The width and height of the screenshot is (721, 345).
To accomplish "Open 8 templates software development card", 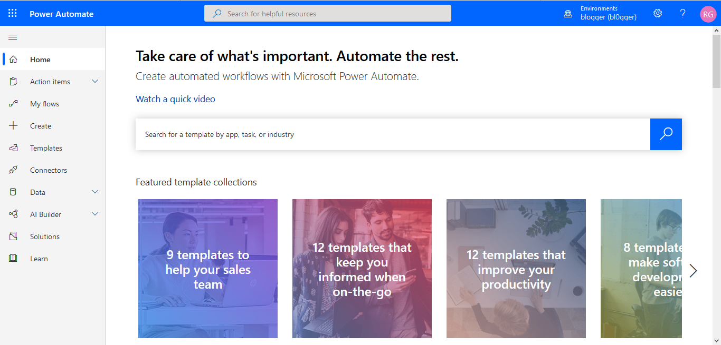I will click(x=641, y=269).
